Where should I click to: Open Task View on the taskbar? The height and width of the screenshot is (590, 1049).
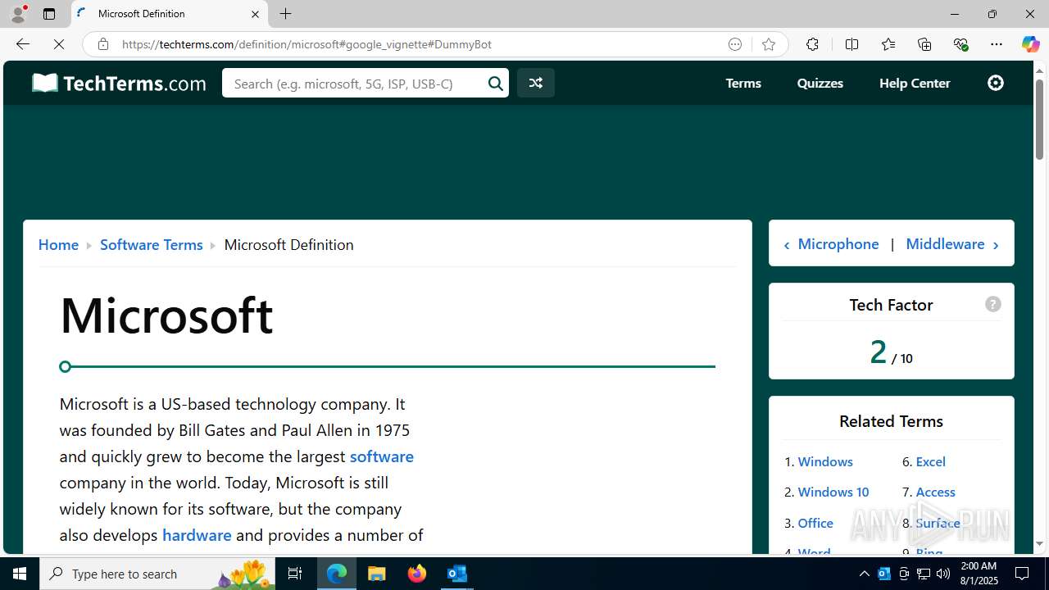(x=295, y=574)
